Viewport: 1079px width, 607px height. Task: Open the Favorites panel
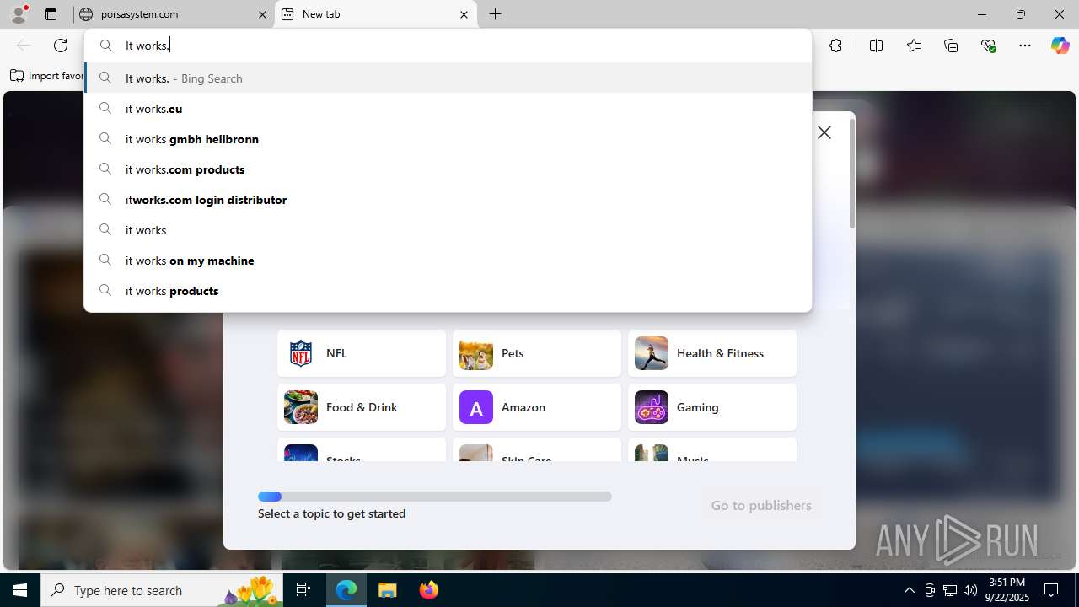(x=914, y=46)
